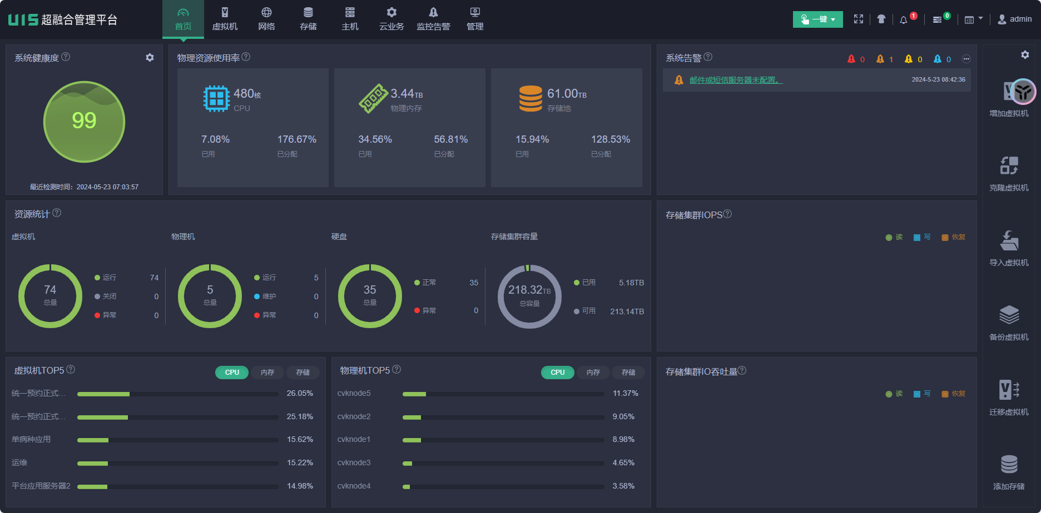Click the Import VM (导入虚拟机) shortcut
This screenshot has height=513, width=1041.
pos(1009,248)
